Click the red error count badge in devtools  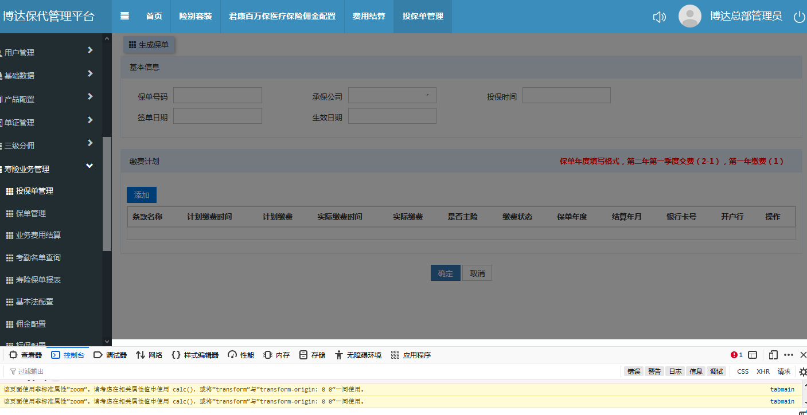[x=736, y=355]
